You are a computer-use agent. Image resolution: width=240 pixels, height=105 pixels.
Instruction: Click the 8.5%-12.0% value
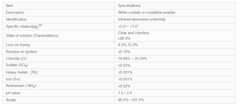pyautogui.click(x=128, y=45)
